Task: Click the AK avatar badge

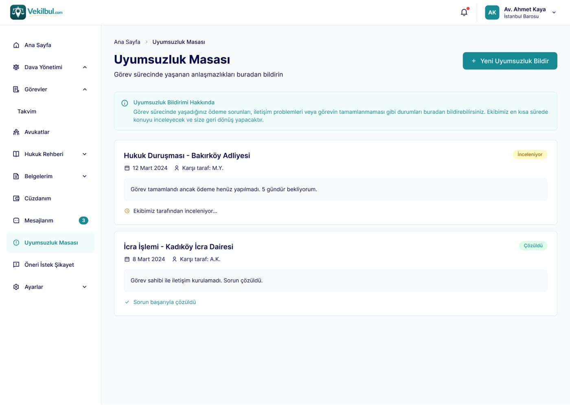Action: pyautogui.click(x=492, y=13)
